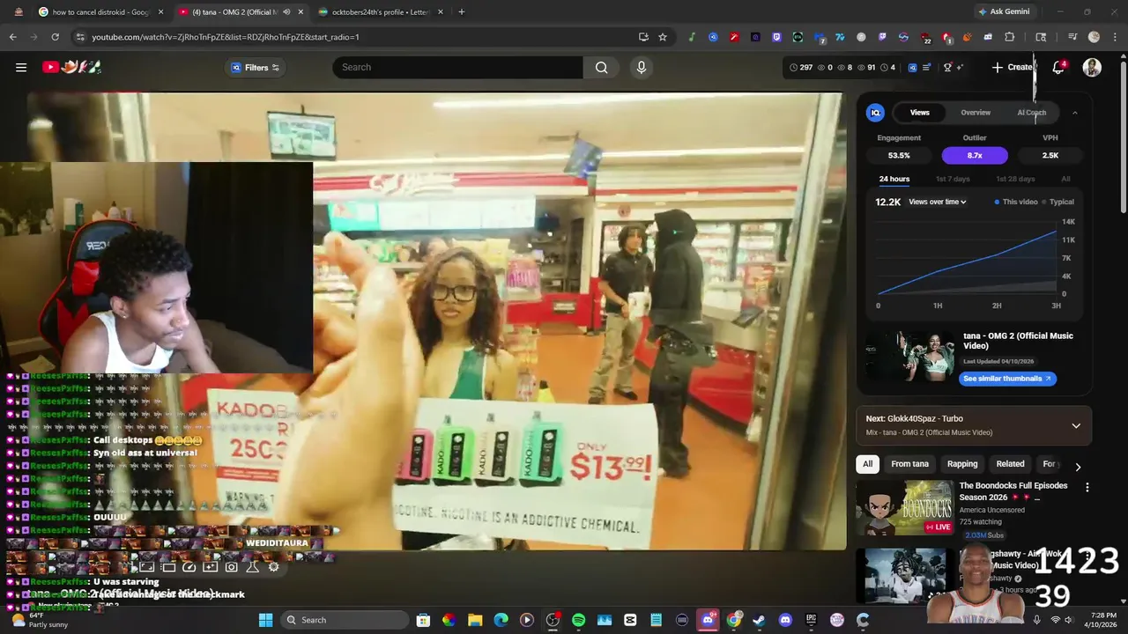Select the 'Related' filter chip
Viewport: 1128px width, 634px height.
(1010, 464)
